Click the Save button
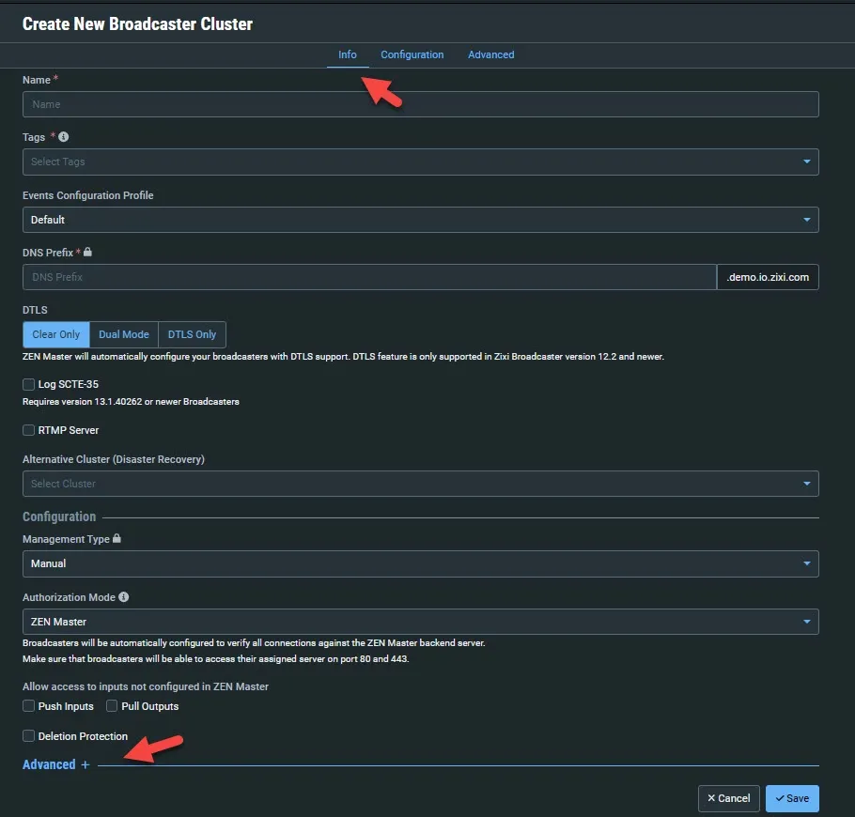Screen dimensions: 855x817 click(792, 798)
